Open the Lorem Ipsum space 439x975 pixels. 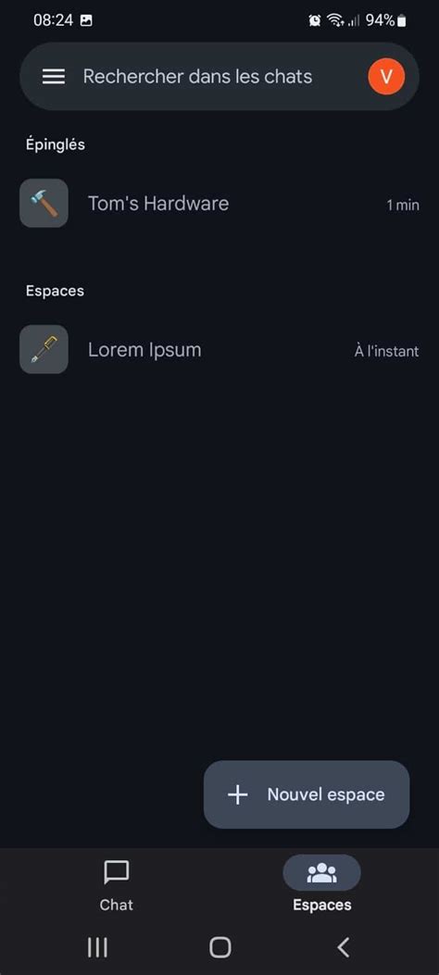219,349
